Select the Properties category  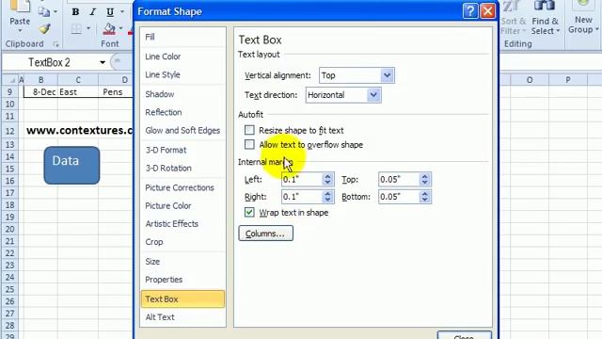[x=182, y=280]
